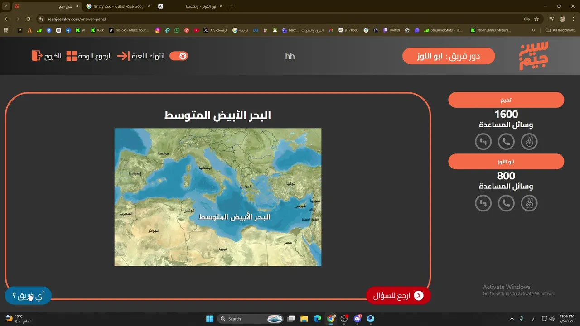The width and height of the screenshot is (580, 326).
Task: Open Discord from the taskbar
Action: [x=358, y=319]
